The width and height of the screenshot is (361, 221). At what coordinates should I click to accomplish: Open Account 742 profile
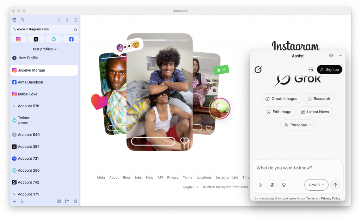point(44,182)
